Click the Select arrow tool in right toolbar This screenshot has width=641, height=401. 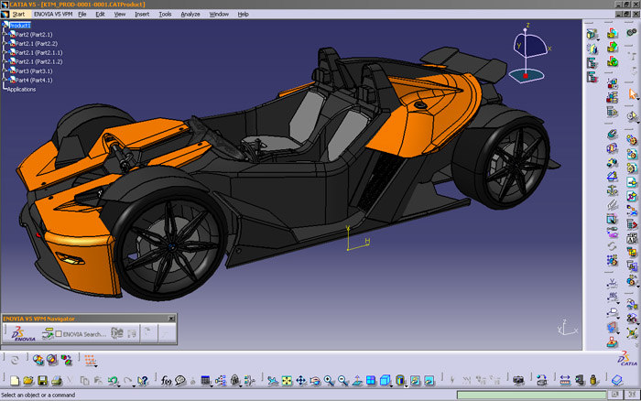coord(633,94)
